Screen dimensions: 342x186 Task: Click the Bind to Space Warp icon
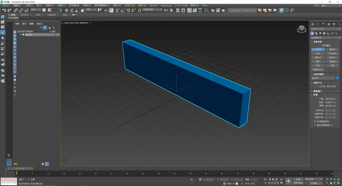tap(27, 10)
